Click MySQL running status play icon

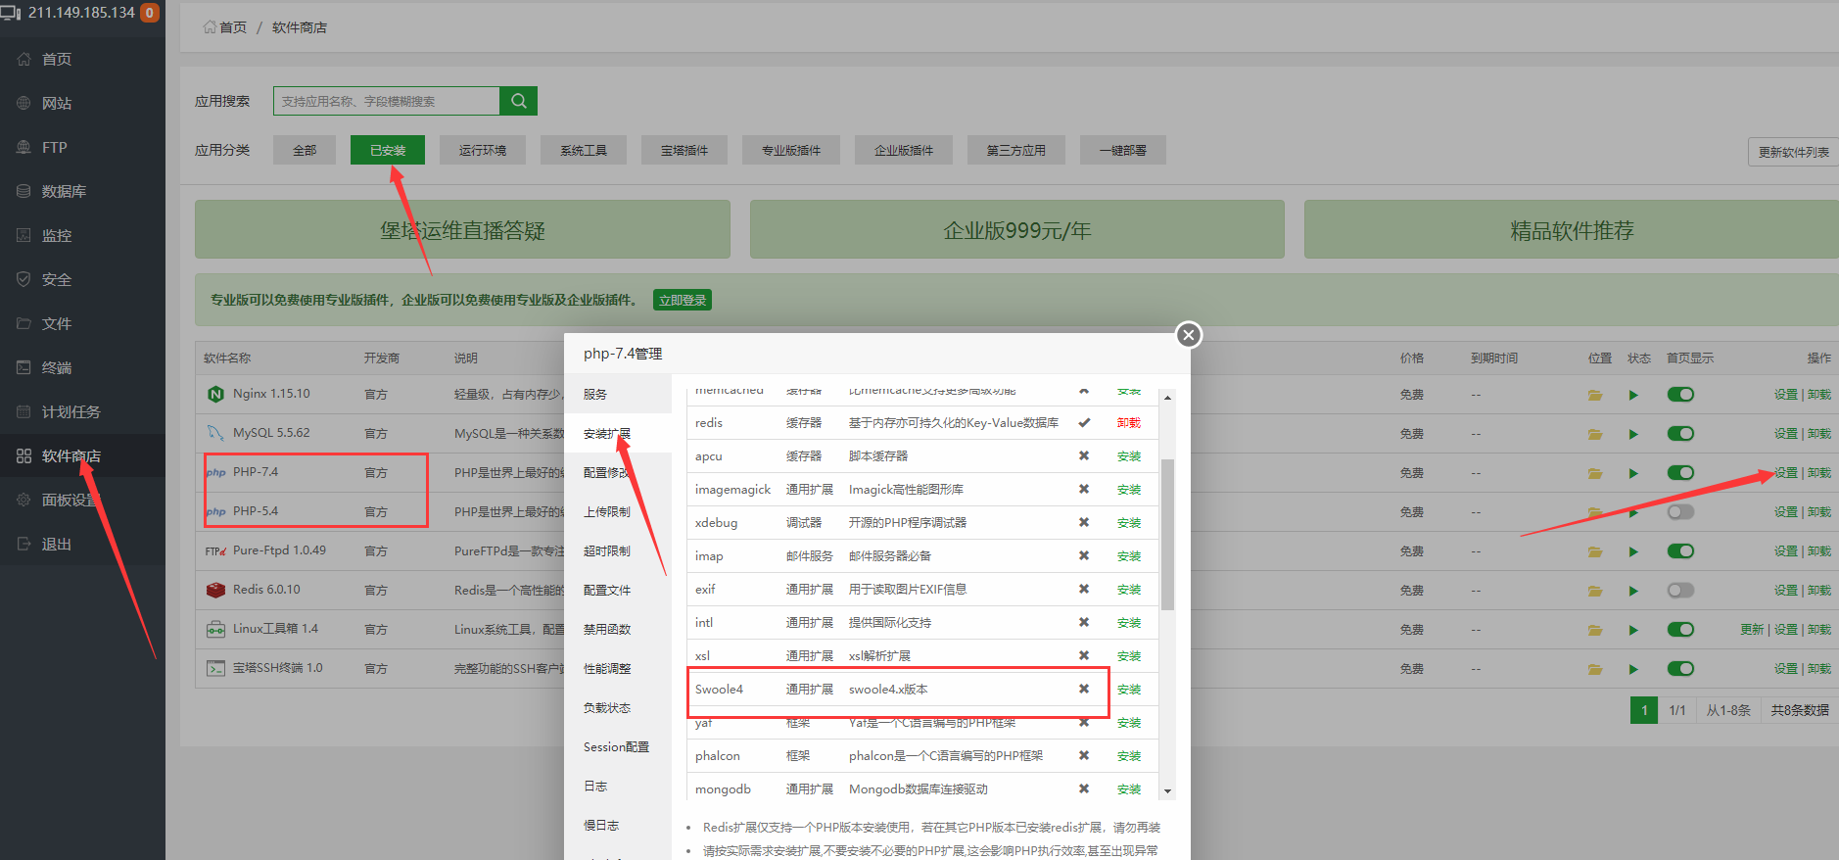[x=1633, y=434]
